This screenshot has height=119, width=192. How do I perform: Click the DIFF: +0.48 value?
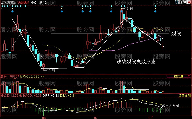(51, 96)
